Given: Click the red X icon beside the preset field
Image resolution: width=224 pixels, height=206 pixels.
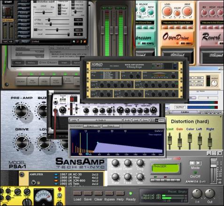Looking at the screenshot, I should [77, 42].
